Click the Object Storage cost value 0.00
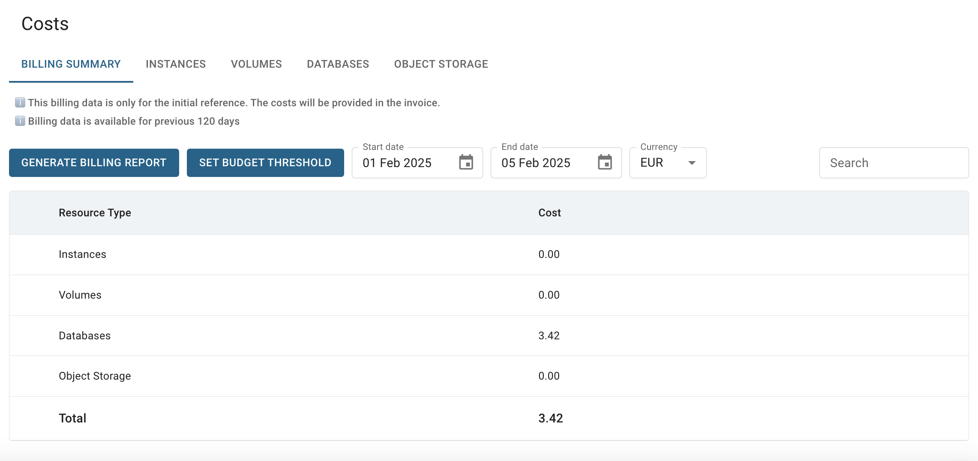Viewport: 978px width, 461px height. 549,376
